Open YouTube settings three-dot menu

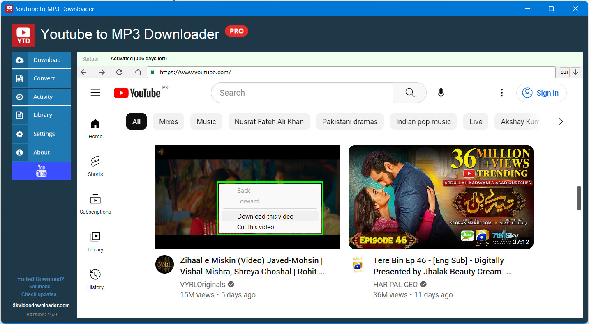click(x=501, y=93)
